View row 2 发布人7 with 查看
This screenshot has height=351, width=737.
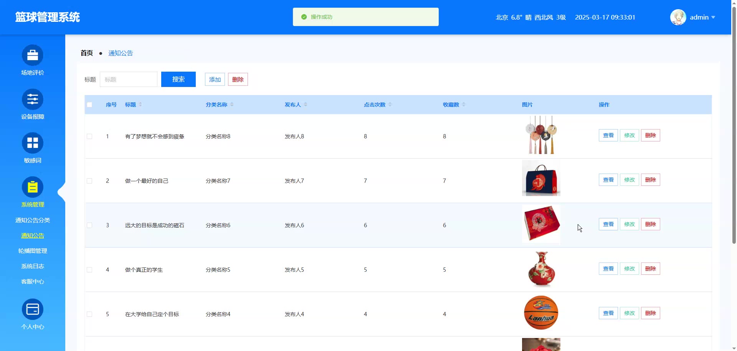(608, 180)
